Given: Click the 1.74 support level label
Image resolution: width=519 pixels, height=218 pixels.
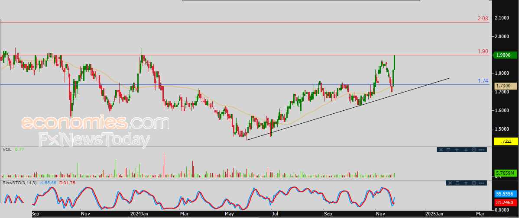Looking at the screenshot, I should 483,80.
